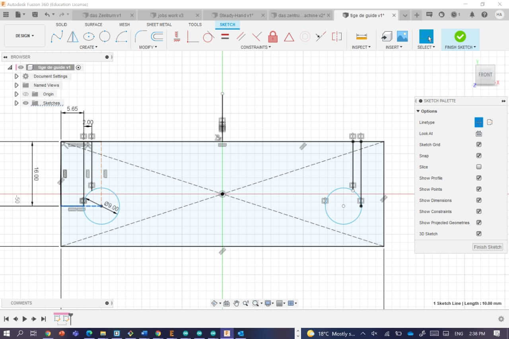Pick the Circle sketch tool
Viewport: 509px width, 339px height.
[105, 37]
